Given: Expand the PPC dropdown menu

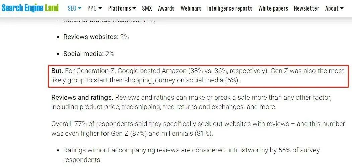Looking at the screenshot, I should (94, 8).
